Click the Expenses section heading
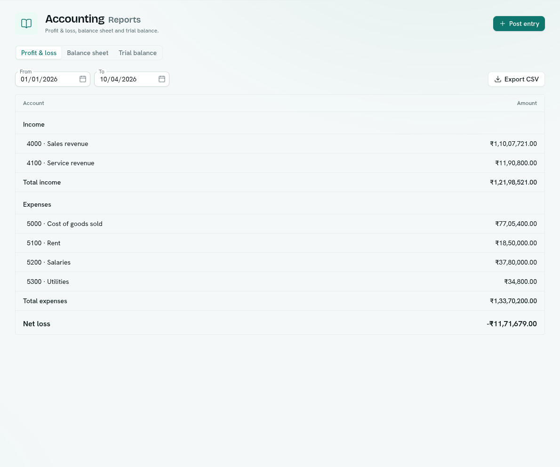This screenshot has height=467, width=560. [37, 204]
